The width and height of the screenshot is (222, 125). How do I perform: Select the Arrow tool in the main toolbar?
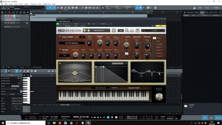[51, 8]
